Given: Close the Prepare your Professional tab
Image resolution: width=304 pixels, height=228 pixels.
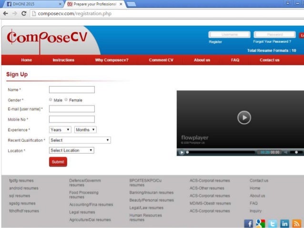Looking at the screenshot, I should tap(121, 4).
